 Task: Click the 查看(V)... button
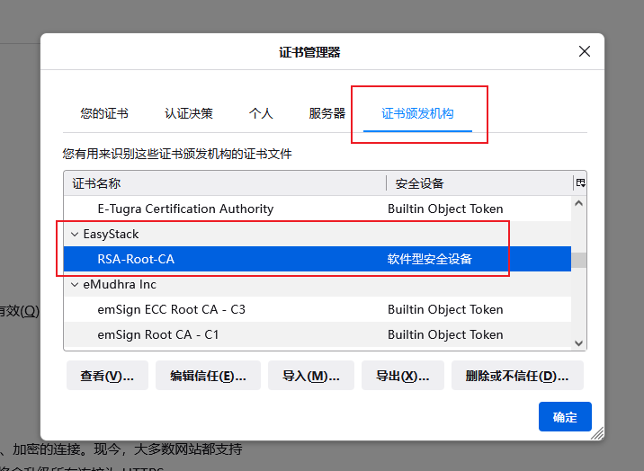[x=107, y=376]
